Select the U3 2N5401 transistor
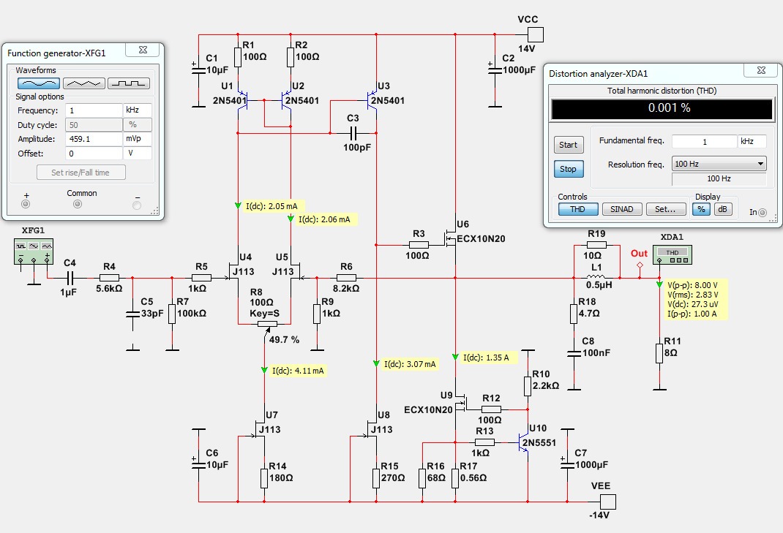783x533 pixels. click(x=372, y=100)
